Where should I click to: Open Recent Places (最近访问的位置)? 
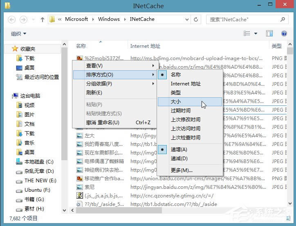tap(38, 77)
